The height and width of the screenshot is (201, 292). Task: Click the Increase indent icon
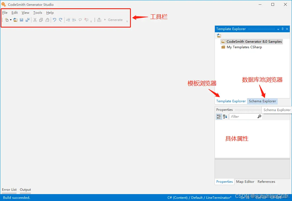[x=74, y=20]
